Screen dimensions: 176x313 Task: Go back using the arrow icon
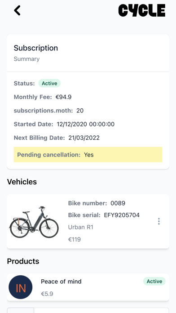tap(18, 10)
